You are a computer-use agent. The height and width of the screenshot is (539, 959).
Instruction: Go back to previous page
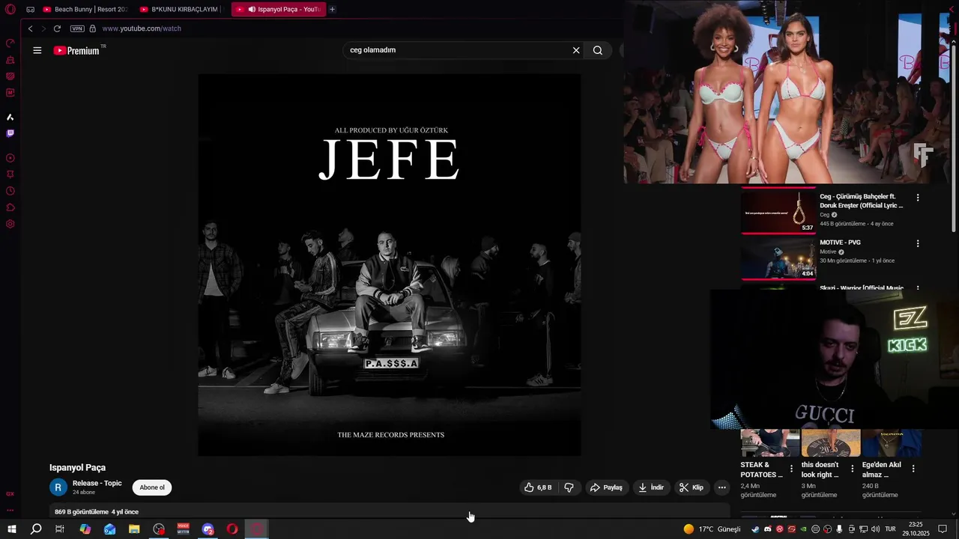(30, 28)
